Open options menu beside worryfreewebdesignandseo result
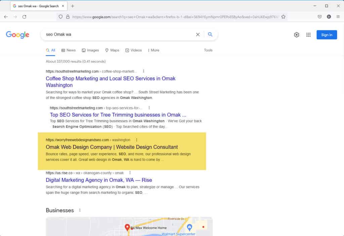344x236 pixels. (136, 140)
